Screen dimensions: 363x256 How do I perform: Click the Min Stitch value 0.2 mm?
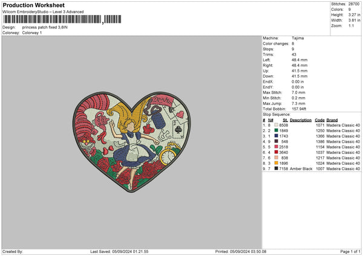[x=298, y=98]
